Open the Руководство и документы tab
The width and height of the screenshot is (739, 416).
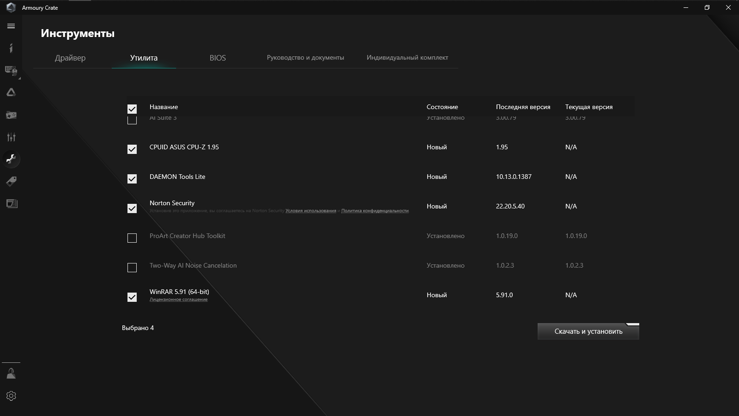[305, 58]
